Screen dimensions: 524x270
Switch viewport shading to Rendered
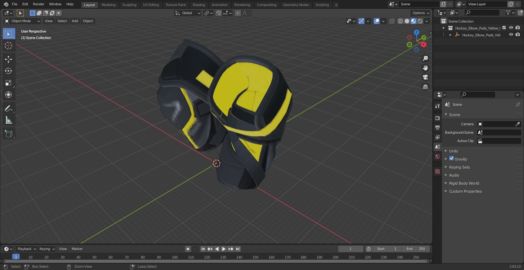(x=420, y=21)
